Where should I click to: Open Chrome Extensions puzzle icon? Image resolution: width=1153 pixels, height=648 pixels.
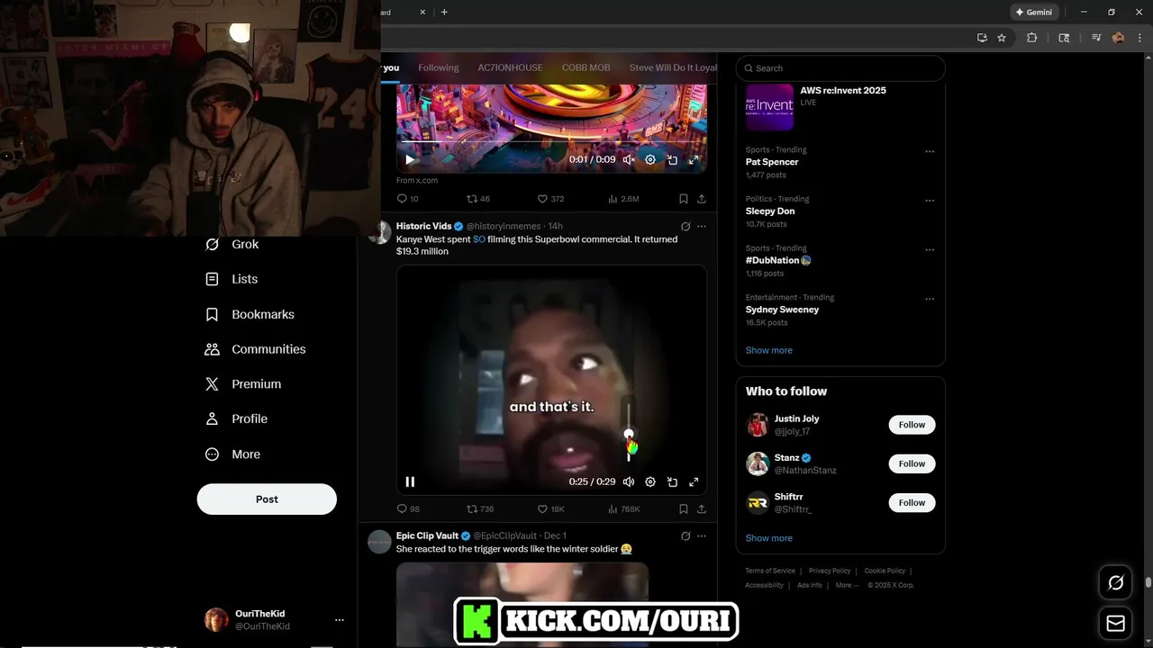coord(1032,38)
